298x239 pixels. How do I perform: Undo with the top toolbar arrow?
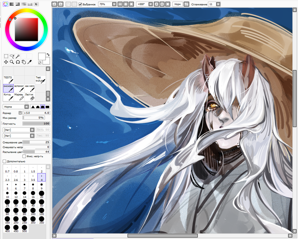click(x=54, y=4)
